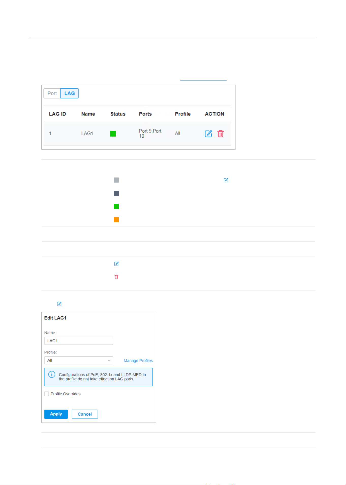Screen dimensions: 346x485
Task: Click the Ports column header
Action: point(145,114)
